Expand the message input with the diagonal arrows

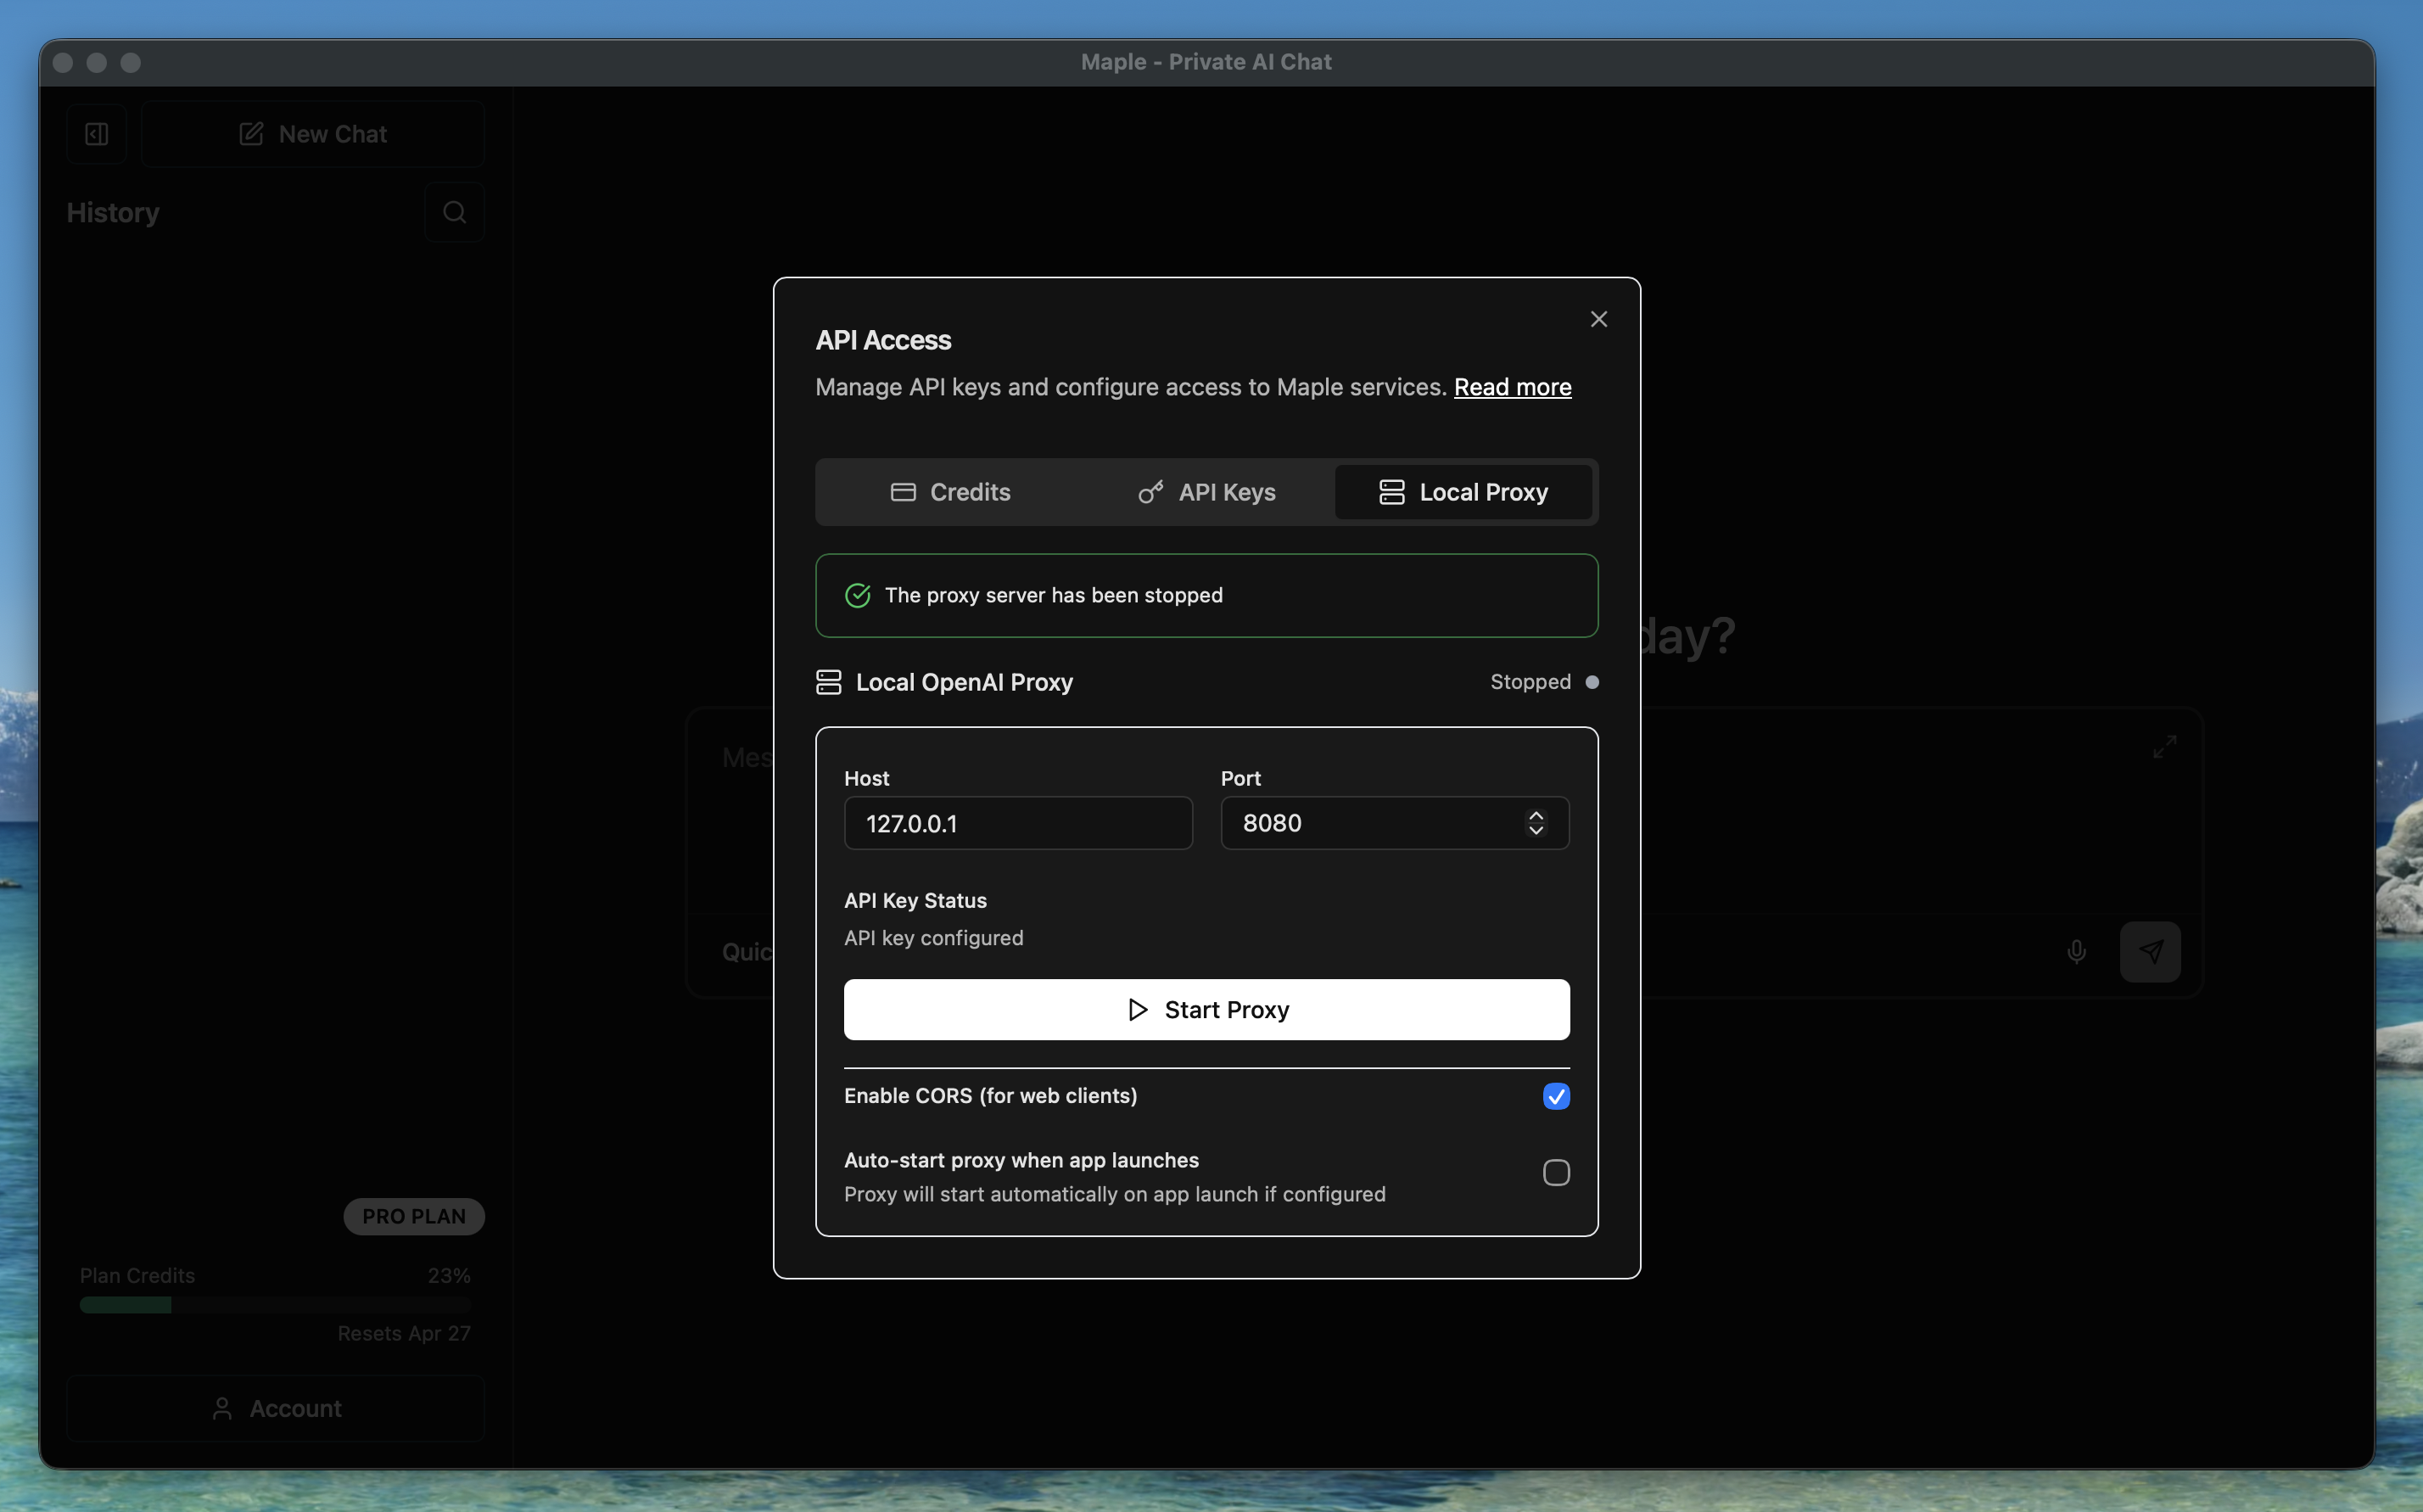tap(2165, 745)
